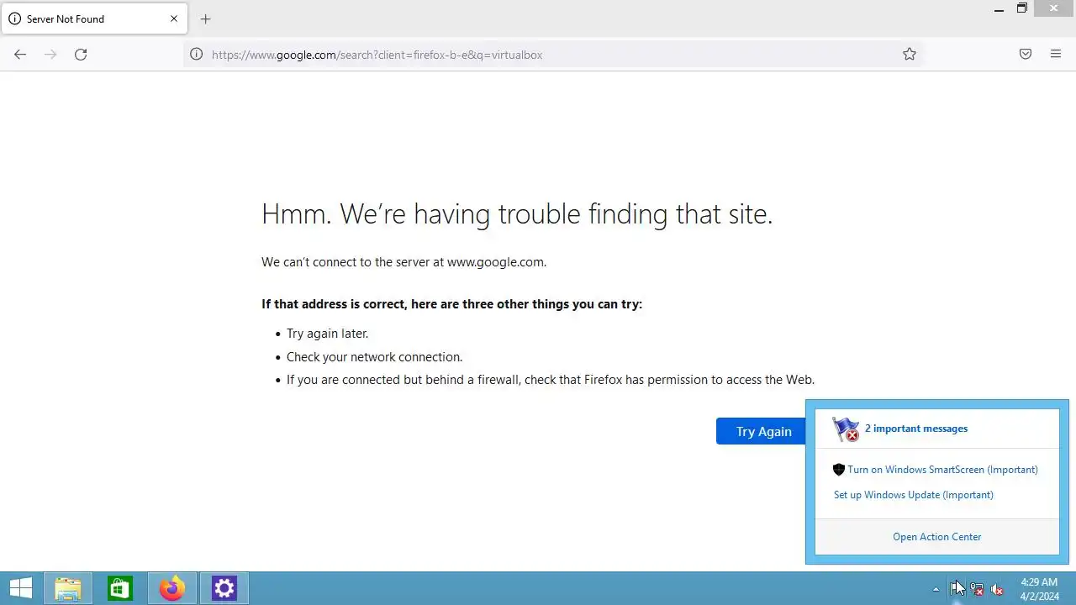Image resolution: width=1076 pixels, height=605 pixels.
Task: Restore down the Firefox window
Action: pyautogui.click(x=1022, y=9)
